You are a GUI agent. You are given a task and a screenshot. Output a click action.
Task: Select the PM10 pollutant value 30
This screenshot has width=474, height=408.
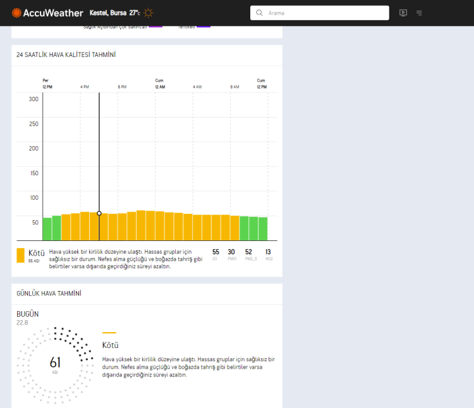click(x=231, y=252)
